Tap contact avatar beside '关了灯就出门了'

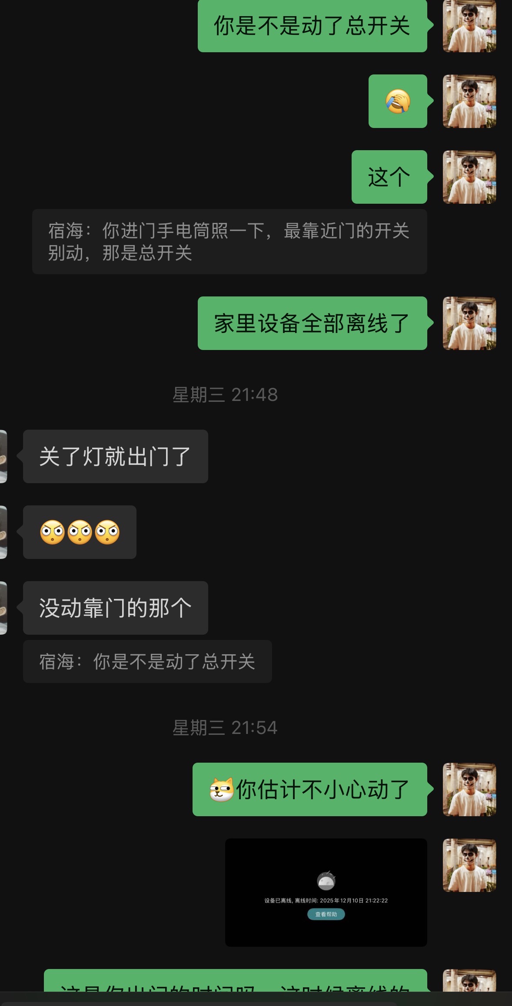pos(3,456)
